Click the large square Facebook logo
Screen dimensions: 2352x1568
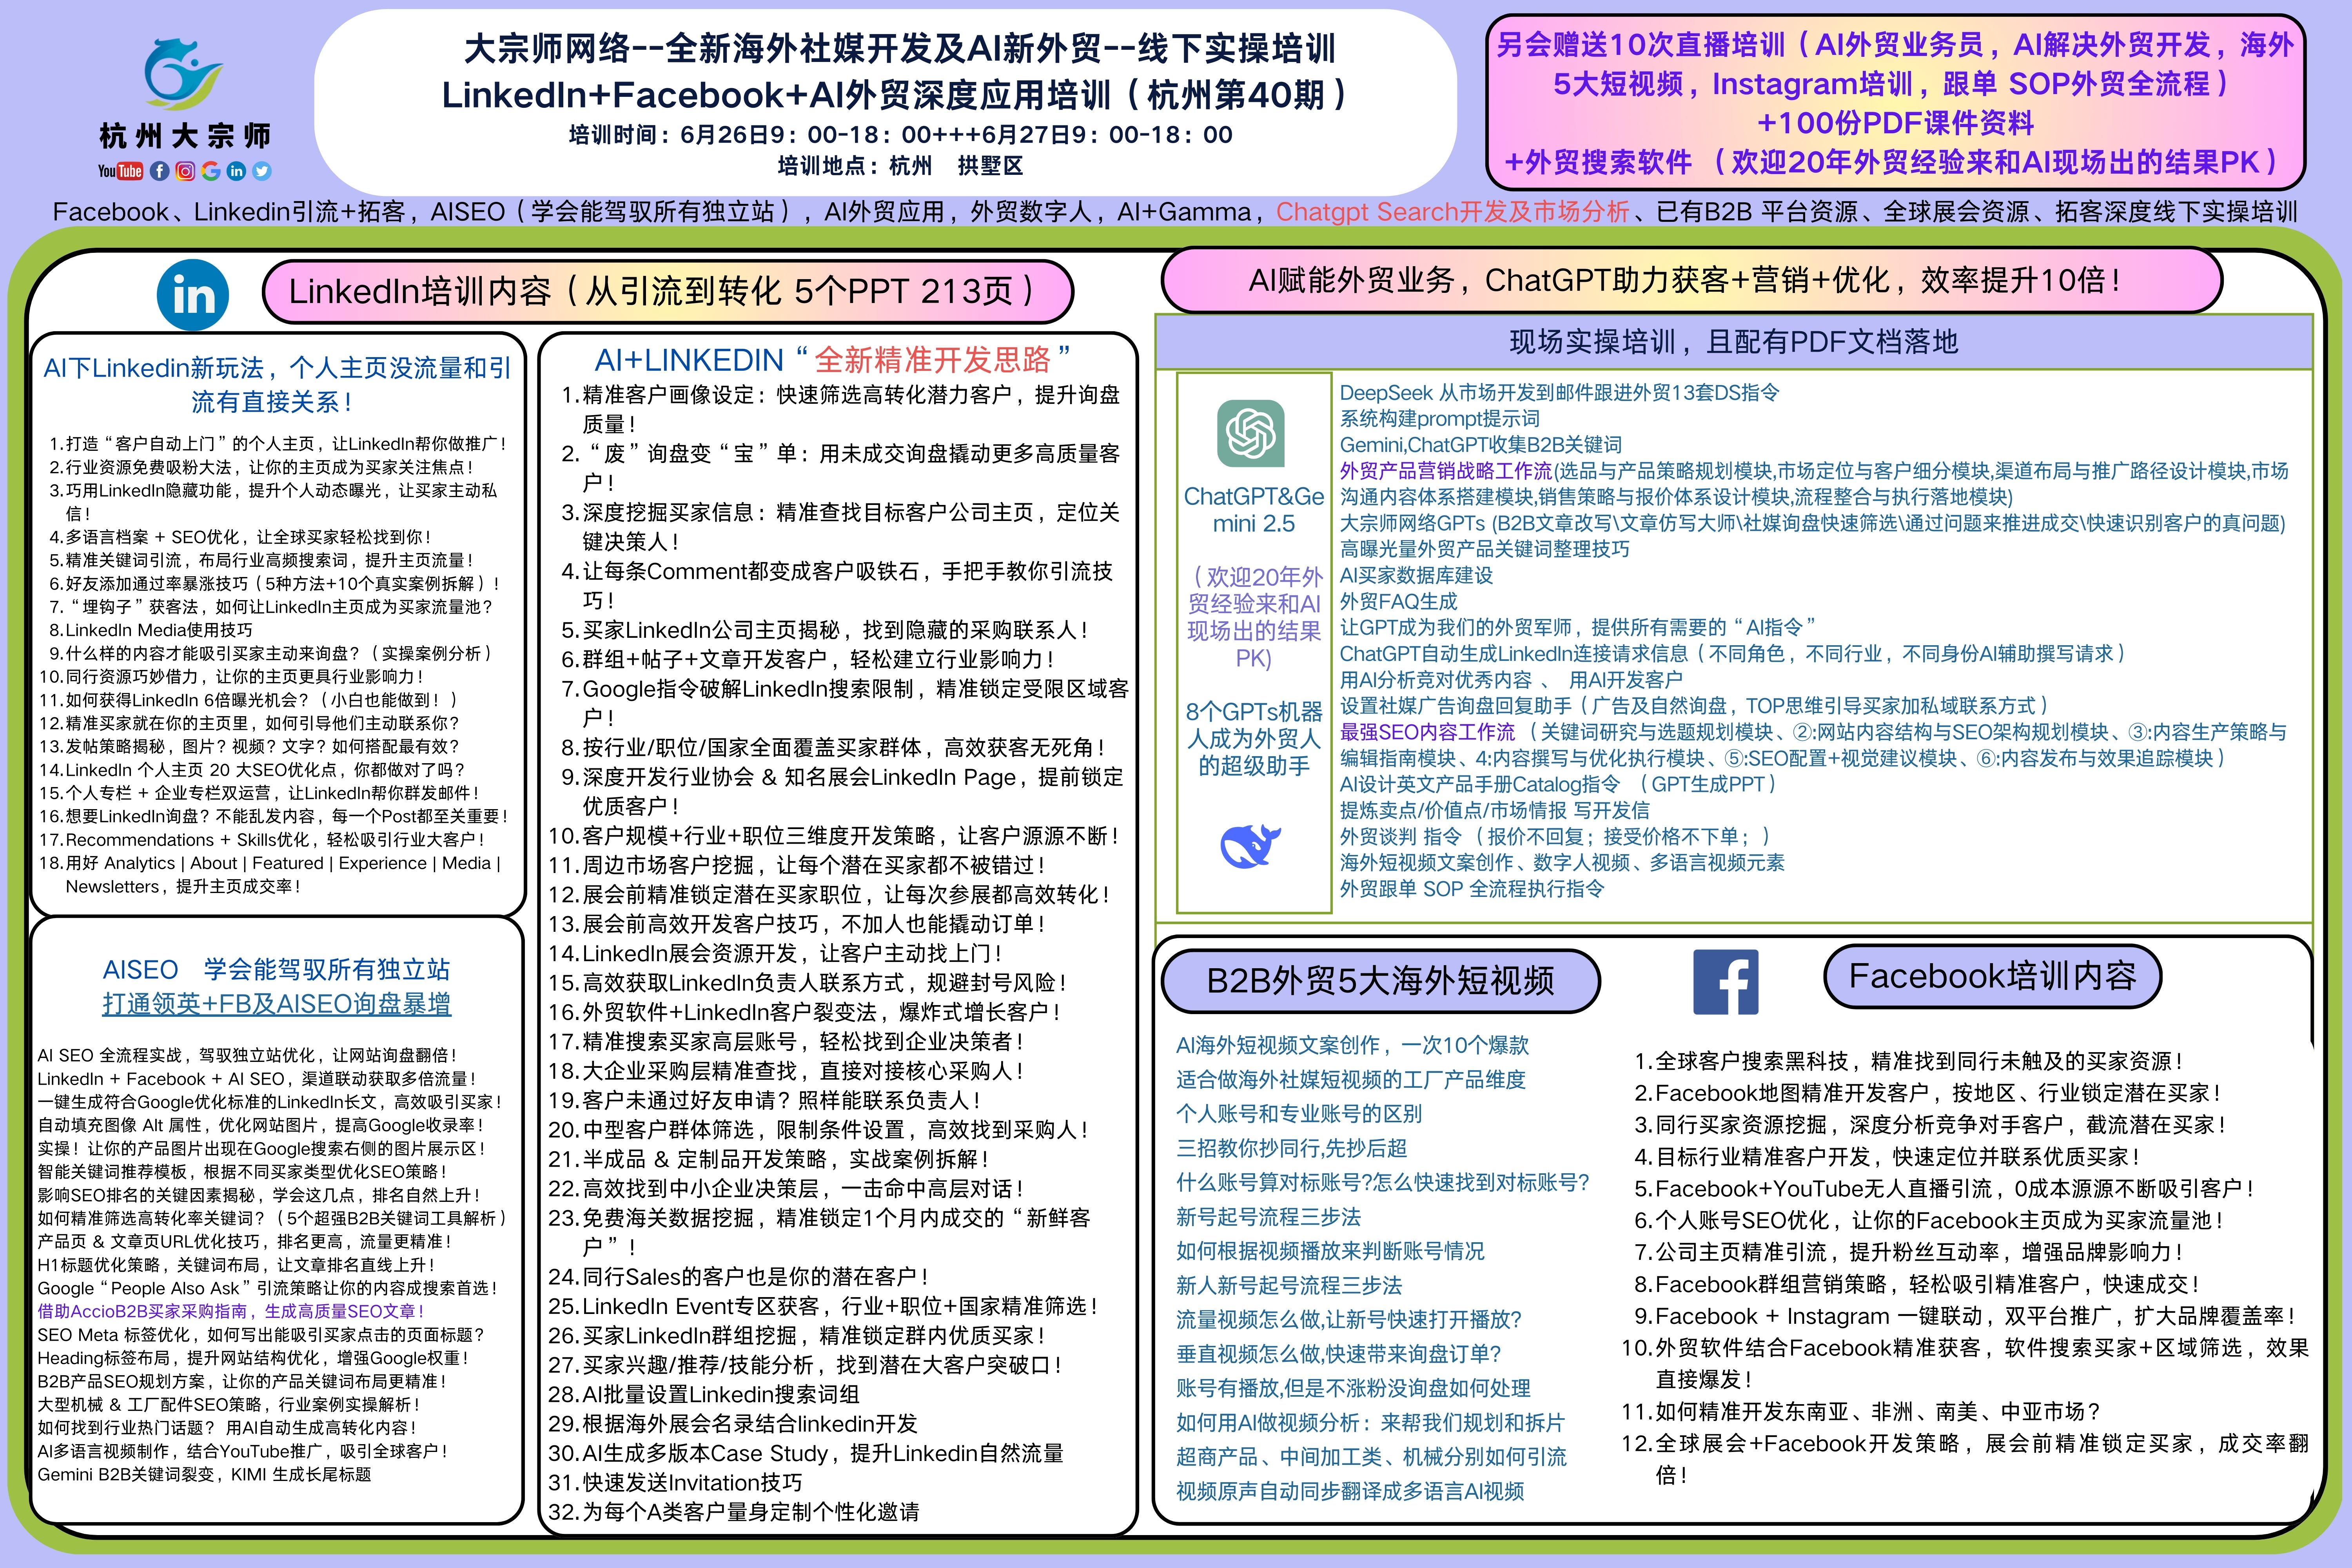point(1725,981)
